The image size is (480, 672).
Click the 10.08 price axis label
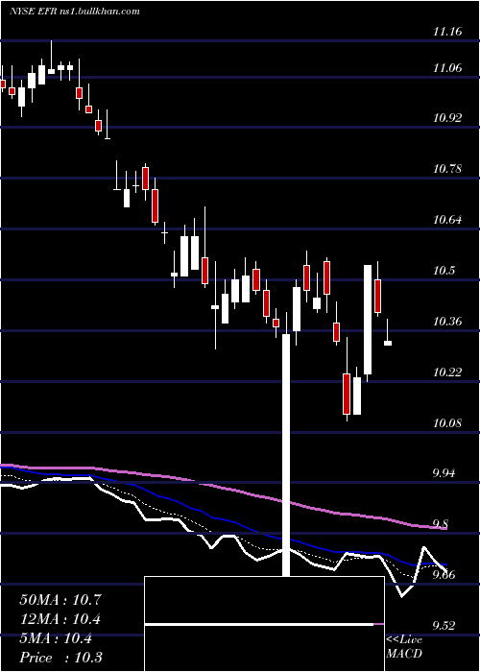[x=447, y=423]
